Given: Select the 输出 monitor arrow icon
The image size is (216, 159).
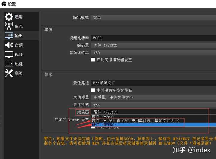Looking at the screenshot, I should tap(9, 36).
